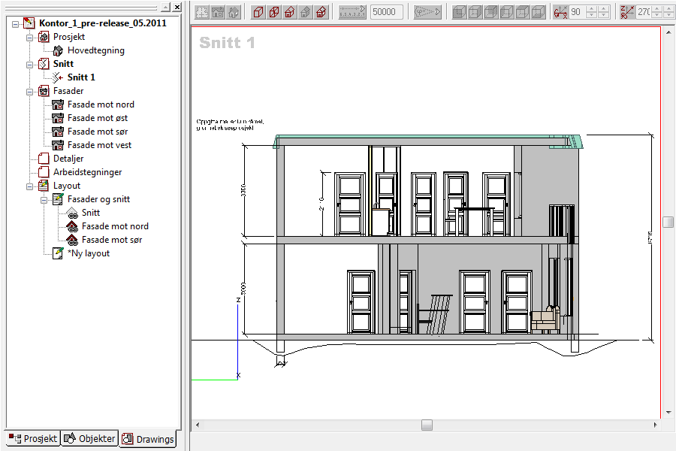Select the third cube render mode icon
676x451 pixels.
tap(491, 12)
